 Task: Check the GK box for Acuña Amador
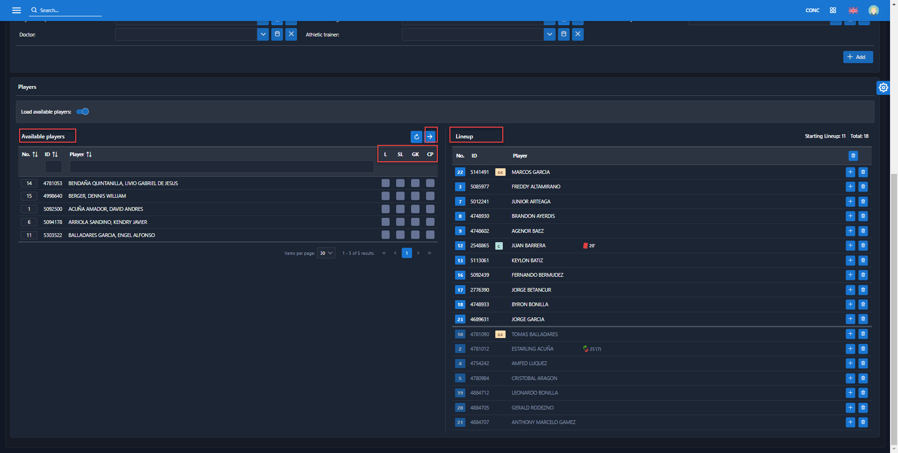tap(415, 209)
